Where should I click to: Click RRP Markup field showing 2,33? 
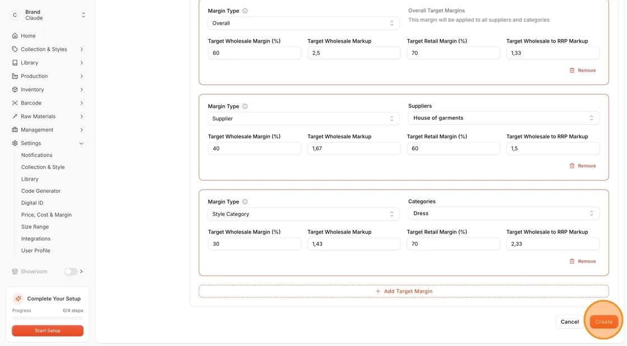point(553,244)
